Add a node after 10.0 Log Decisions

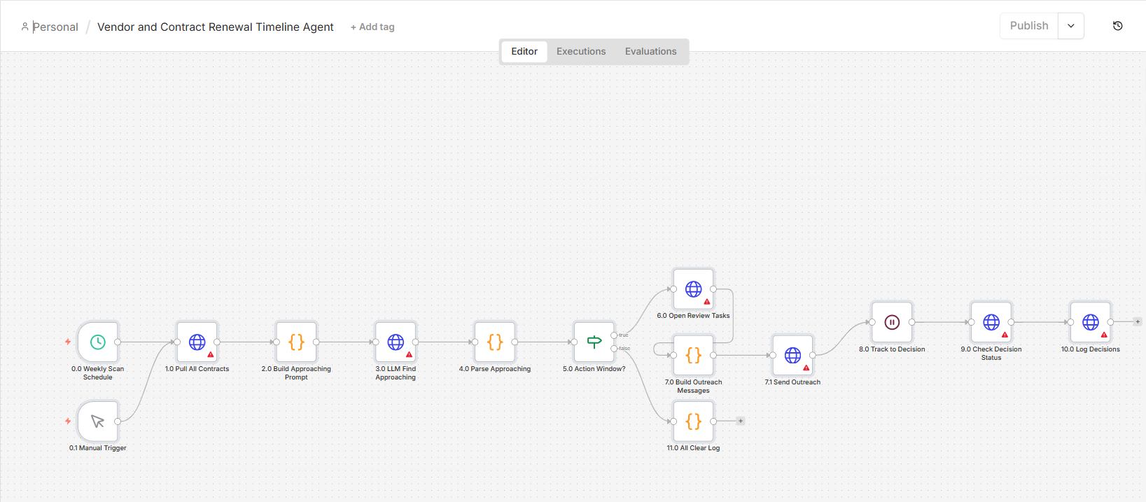pyautogui.click(x=1138, y=322)
